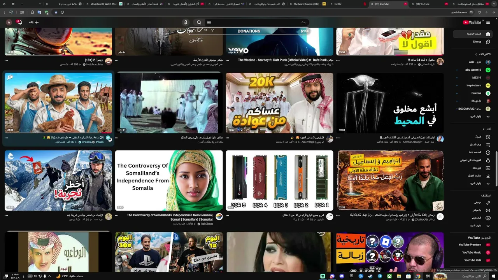The image size is (498, 280).
Task: Click The Controversy of Somaliland's Independence title
Action: [x=170, y=217]
